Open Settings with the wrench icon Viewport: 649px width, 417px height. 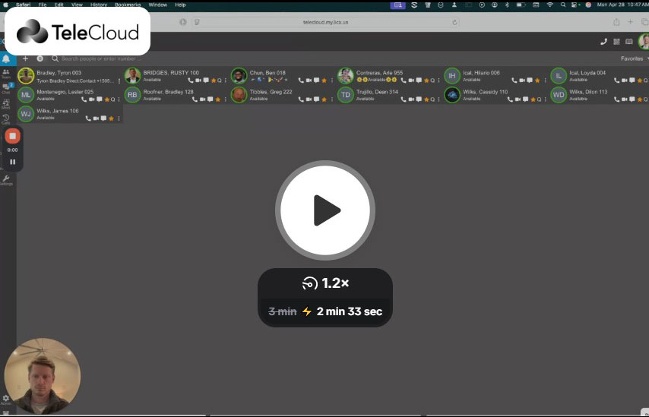point(6,180)
